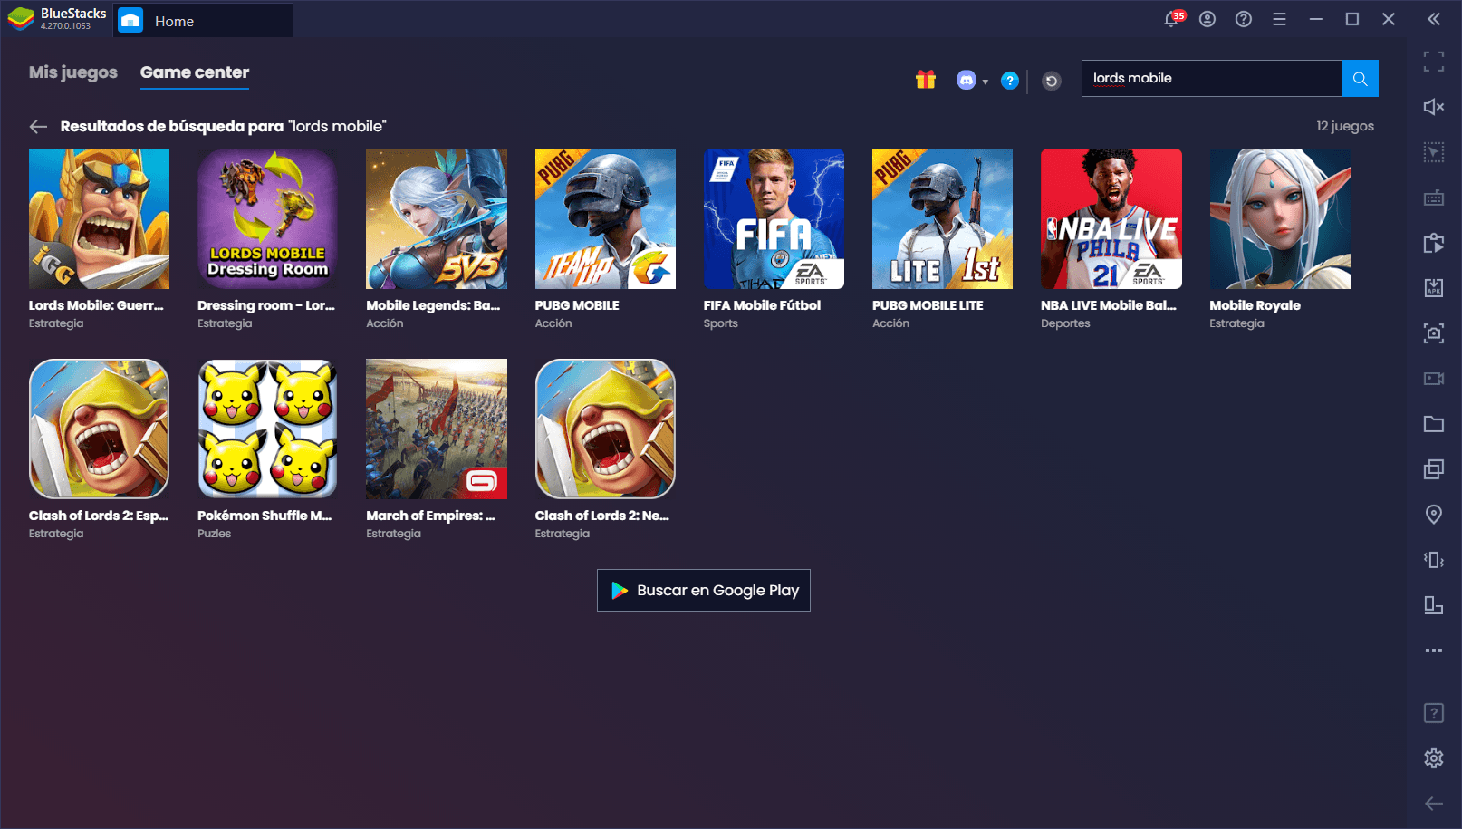Viewport: 1462px width, 829px height.
Task: Open PUBG MOBILE Team Up thumbnail
Action: pos(605,218)
